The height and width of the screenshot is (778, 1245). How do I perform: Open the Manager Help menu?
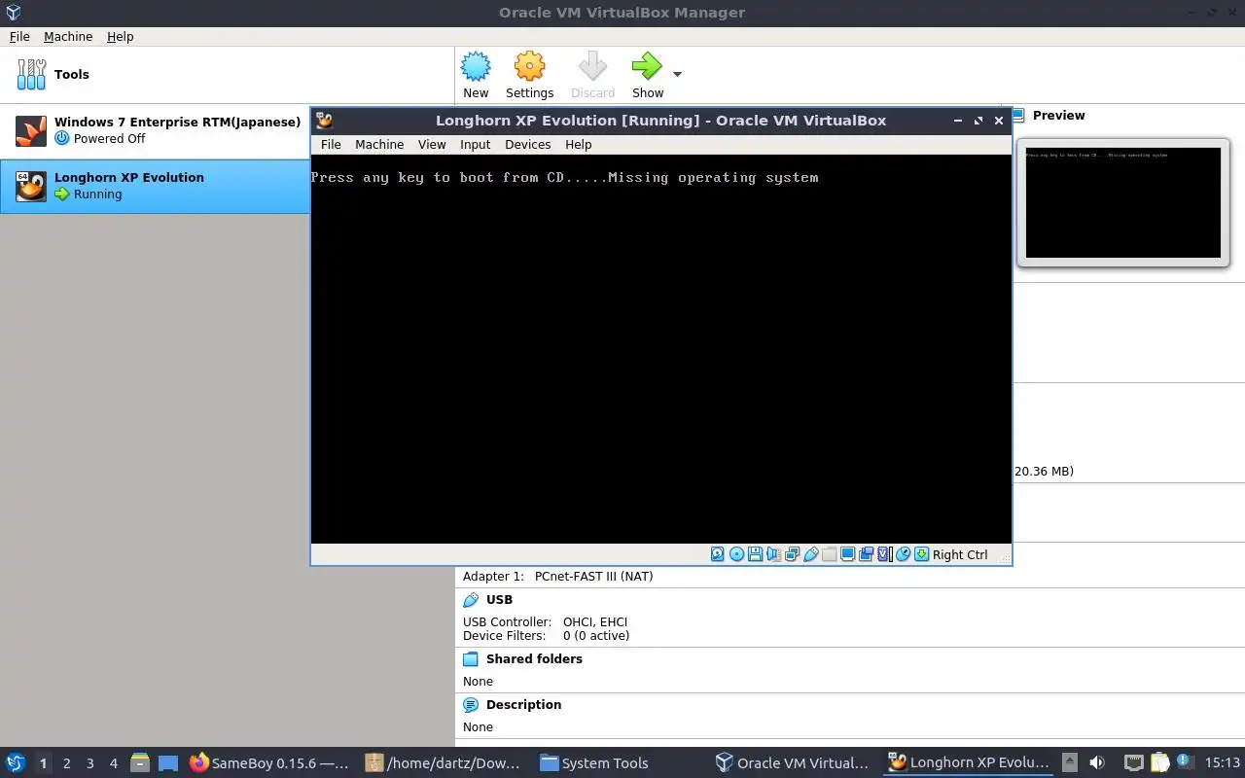click(x=121, y=36)
